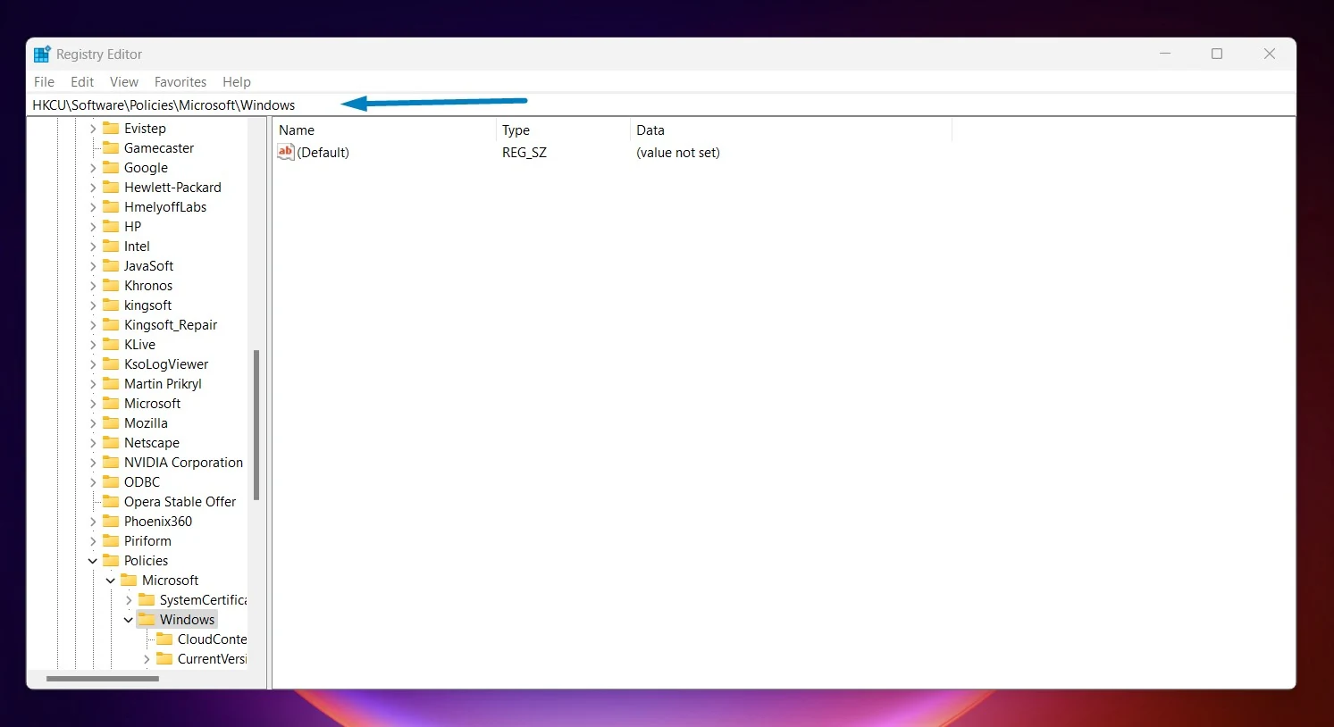This screenshot has width=1334, height=727.
Task: Click the key tree horizontal scrollbar
Action: point(103,679)
